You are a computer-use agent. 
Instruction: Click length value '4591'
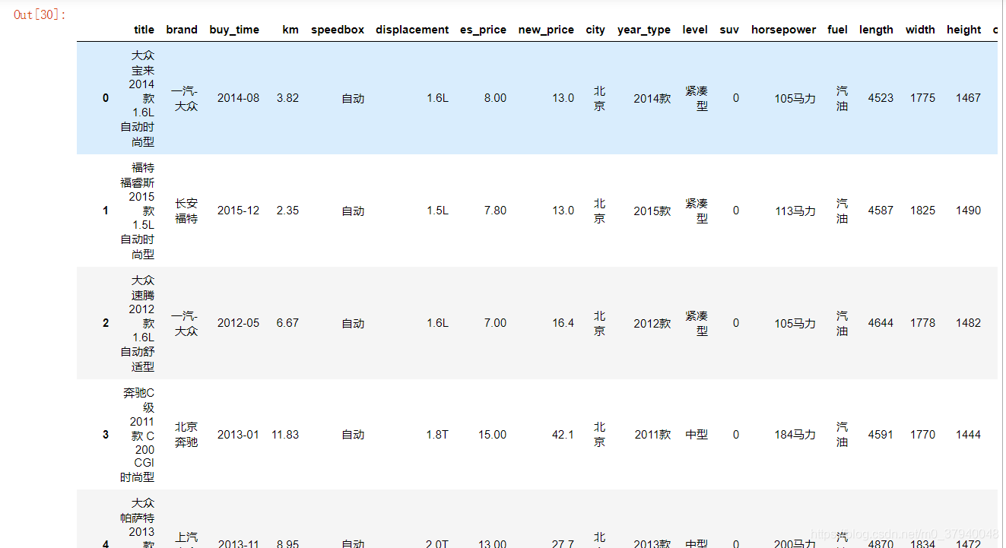881,435
